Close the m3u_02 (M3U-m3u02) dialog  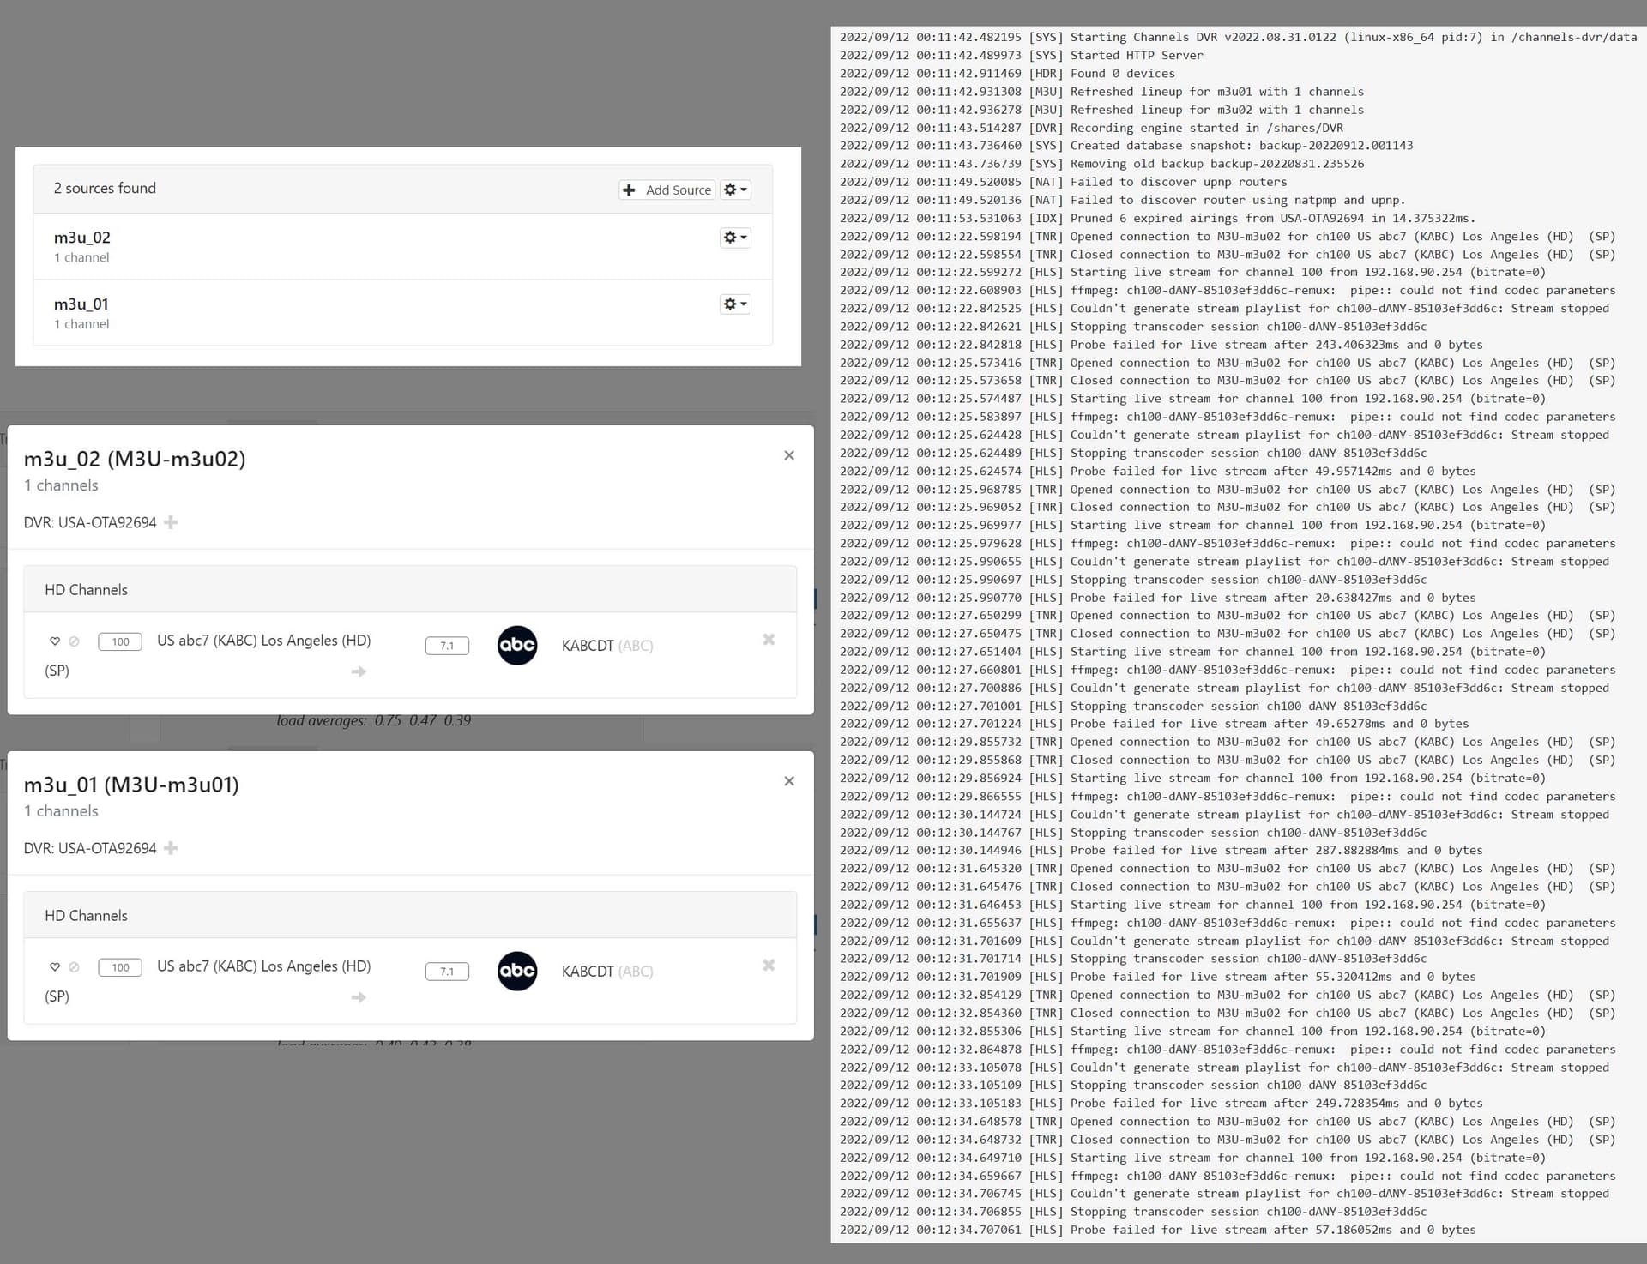[x=789, y=455]
